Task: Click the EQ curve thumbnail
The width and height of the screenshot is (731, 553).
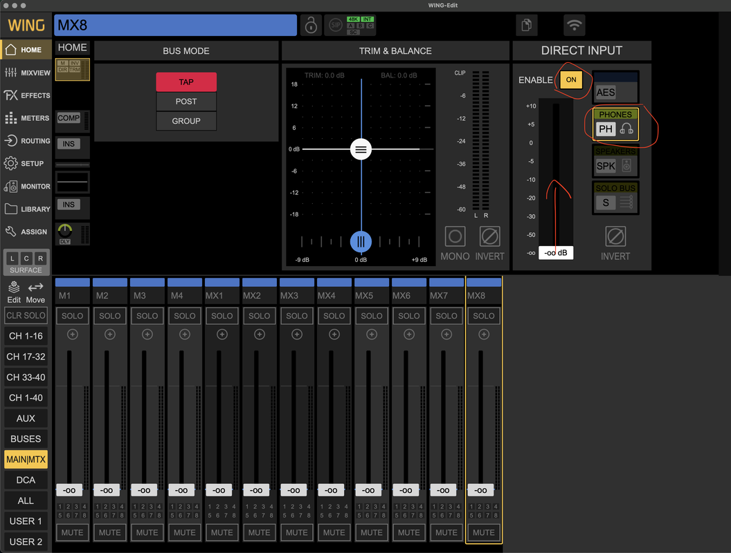Action: click(72, 182)
